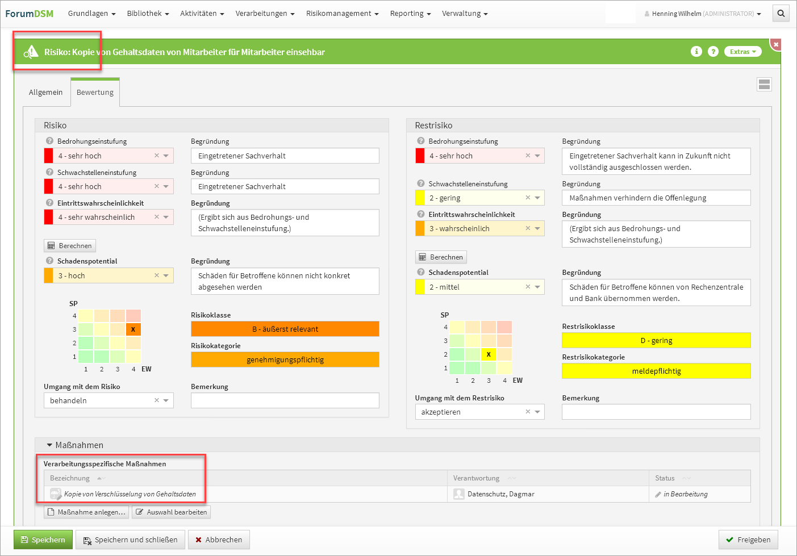Switch to the Allgemein tab
The width and height of the screenshot is (797, 556).
click(45, 93)
